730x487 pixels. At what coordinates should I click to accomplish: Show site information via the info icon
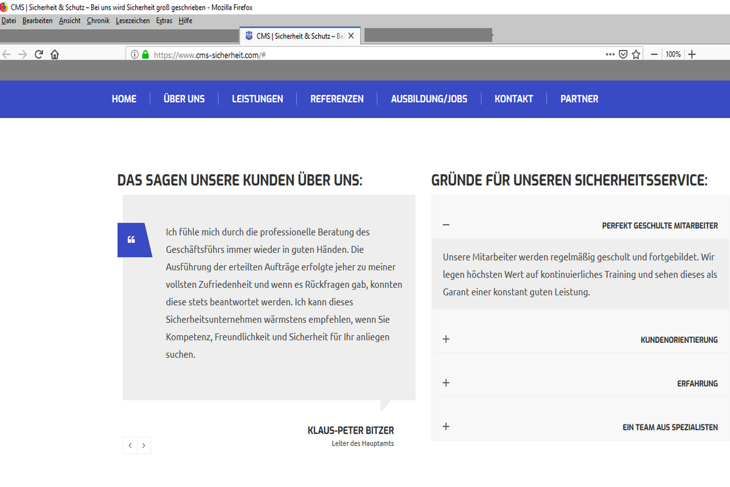pyautogui.click(x=134, y=54)
